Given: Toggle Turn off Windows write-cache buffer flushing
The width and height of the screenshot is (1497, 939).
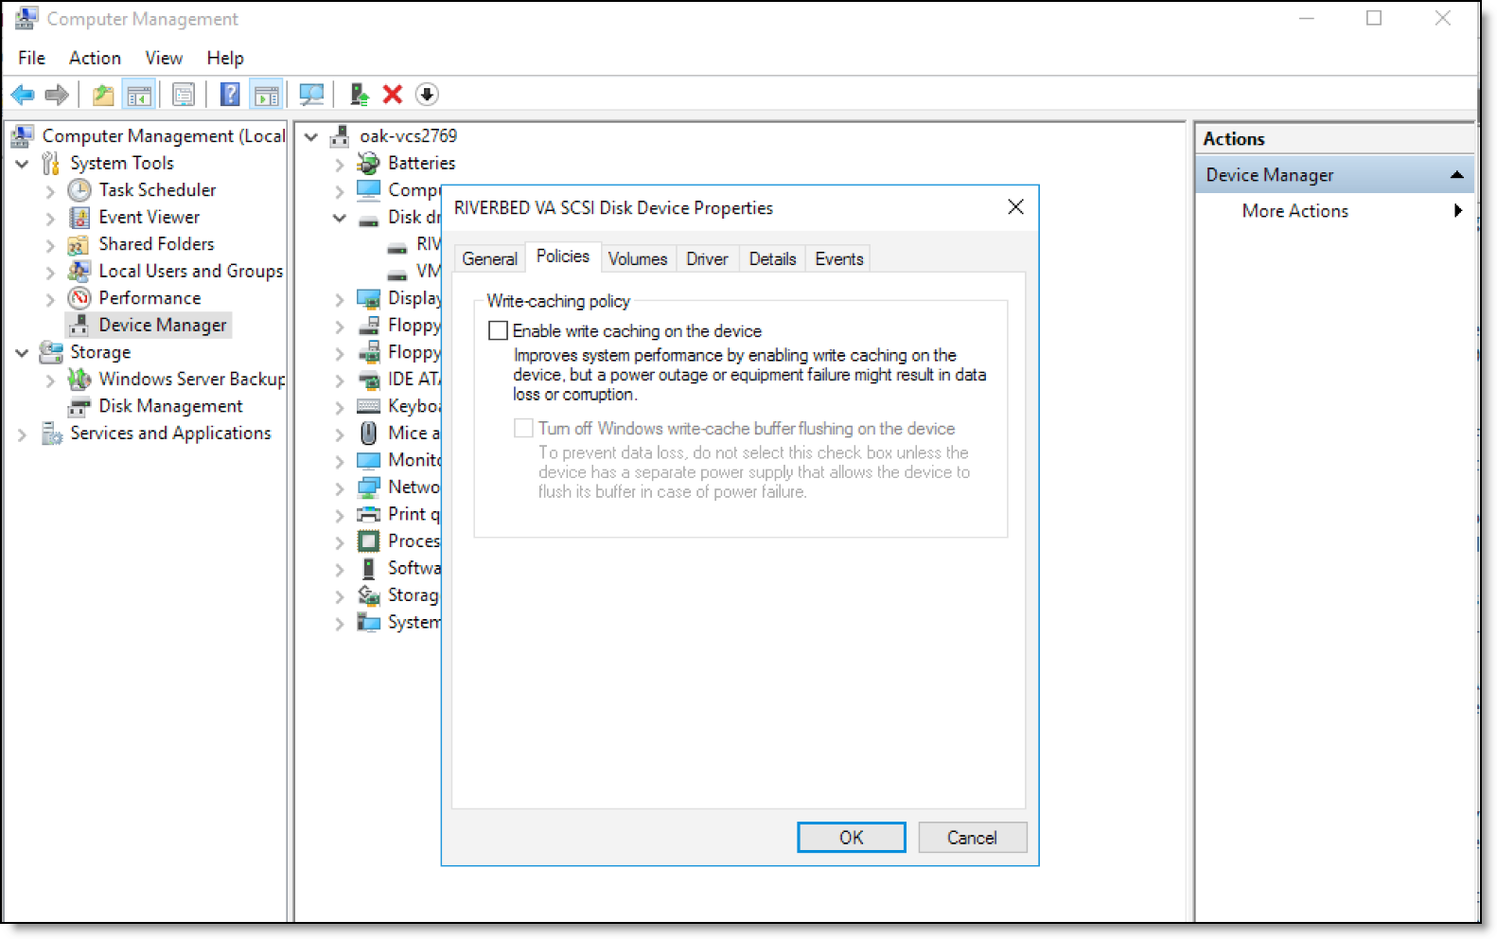Looking at the screenshot, I should [x=523, y=428].
